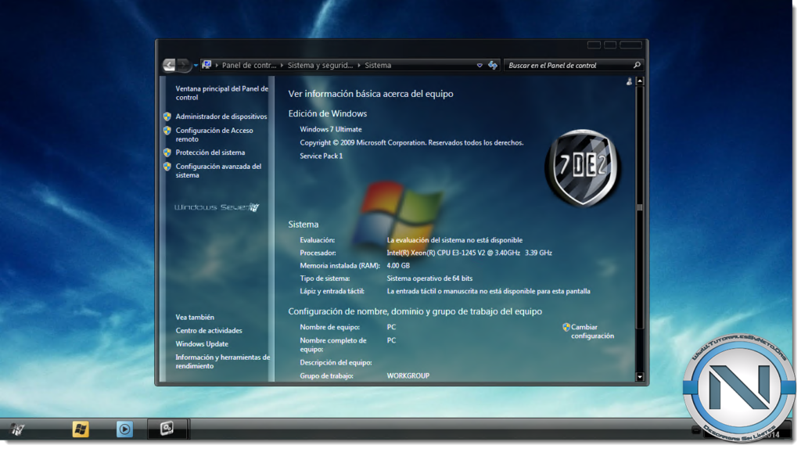This screenshot has height=449, width=801.
Task: Select 'Panel de contr...' breadcrumb item
Action: click(249, 66)
